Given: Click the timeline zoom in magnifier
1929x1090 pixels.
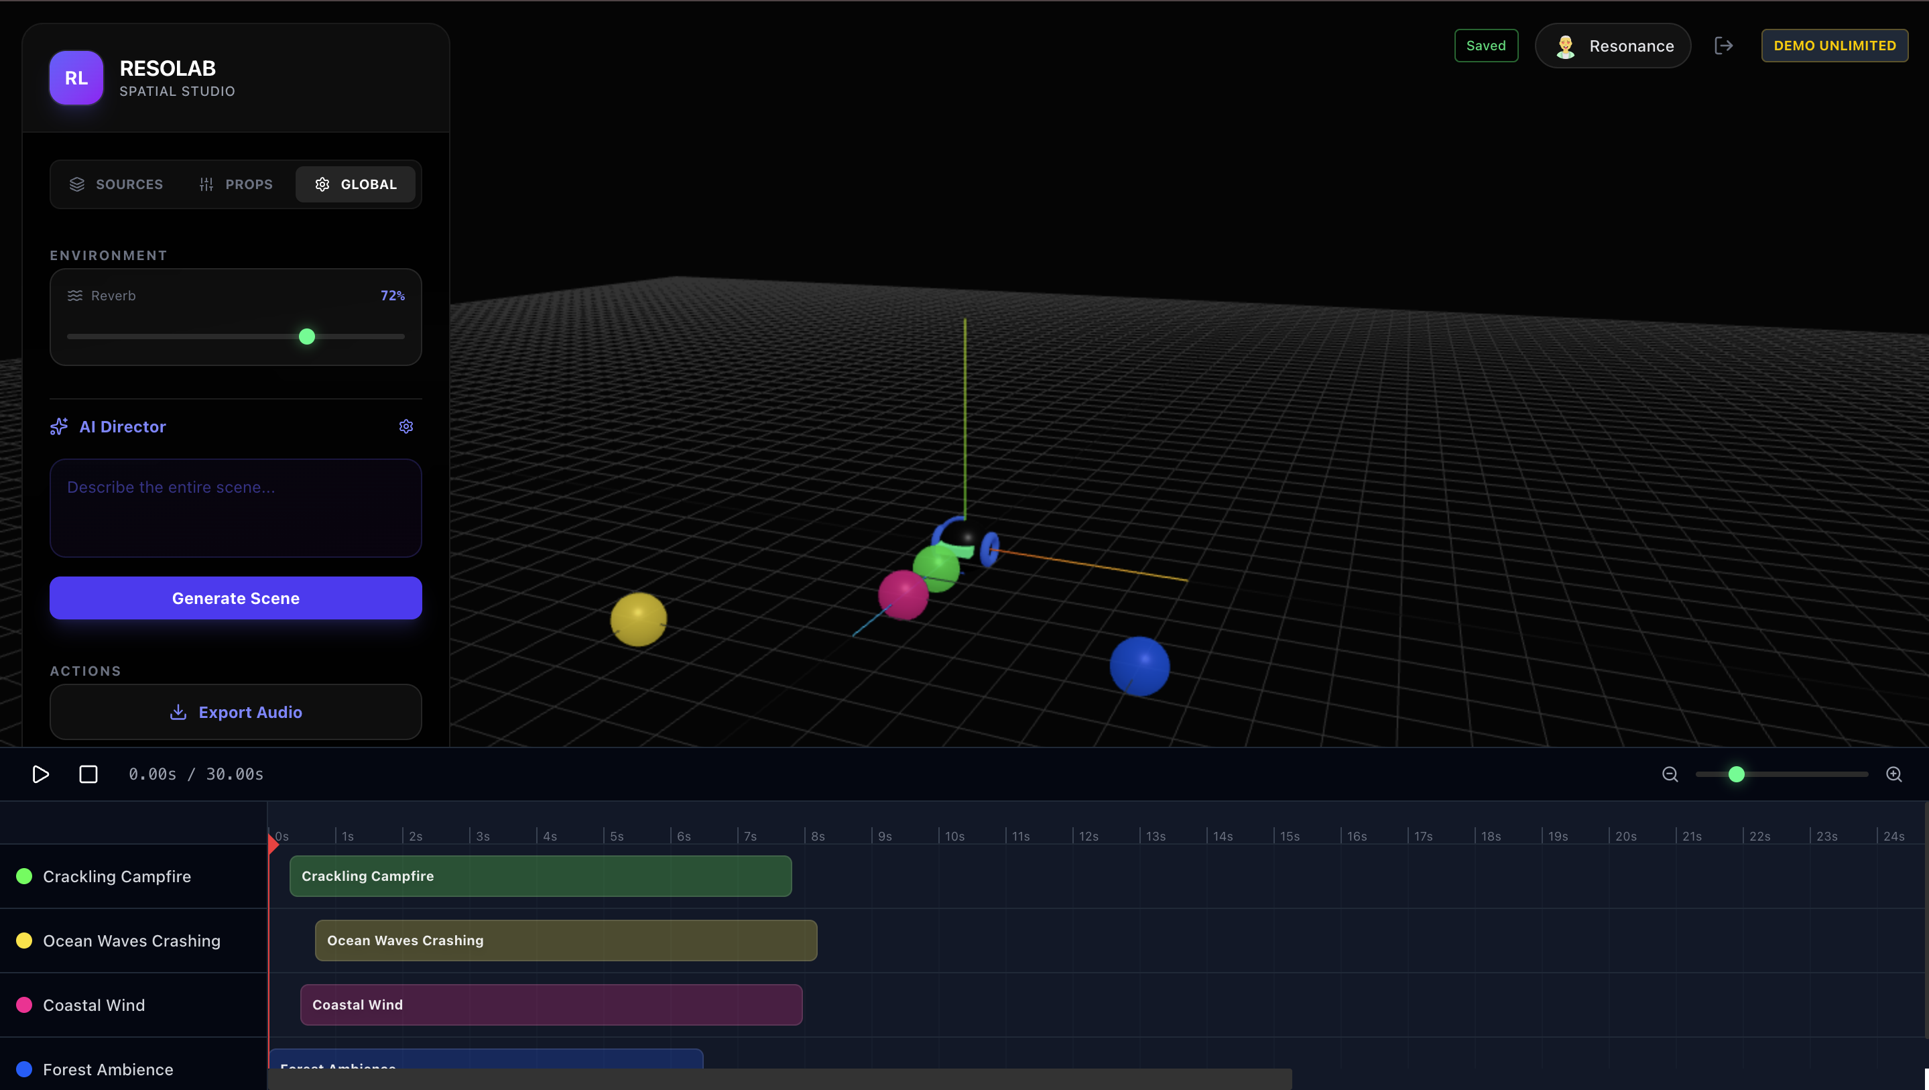Looking at the screenshot, I should click(x=1893, y=774).
